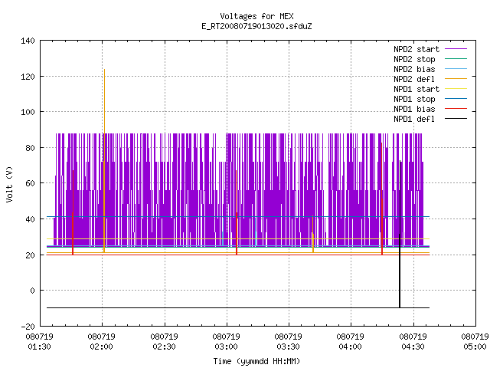Click the 'NPD2 stop' legend label
The image size is (490, 368).
click(x=414, y=59)
